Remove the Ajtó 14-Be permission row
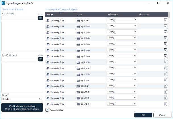 click(165, 50)
